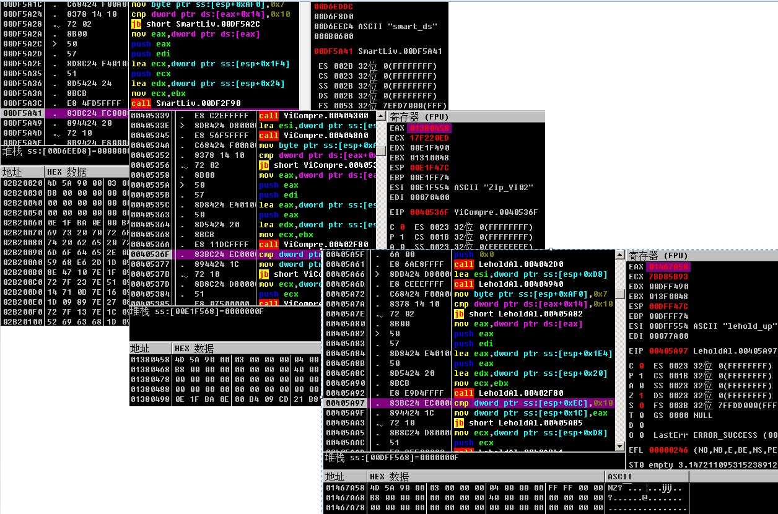Select dump row 02B20020 in SmartLiv
The width and height of the screenshot is (778, 514).
[65, 183]
